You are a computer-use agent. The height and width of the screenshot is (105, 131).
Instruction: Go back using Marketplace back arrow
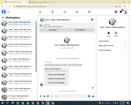click(3, 18)
